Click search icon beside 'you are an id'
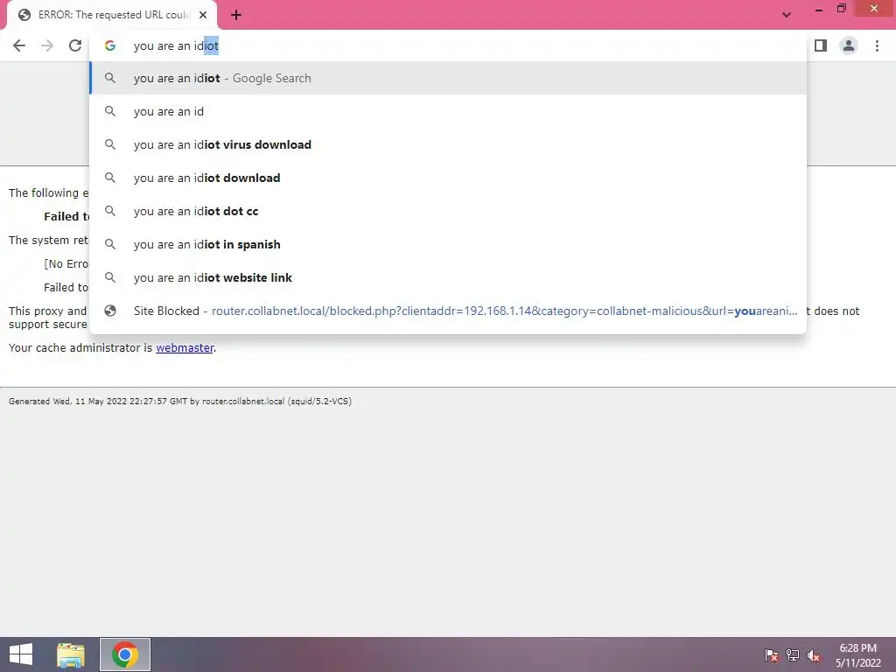 coord(110,111)
